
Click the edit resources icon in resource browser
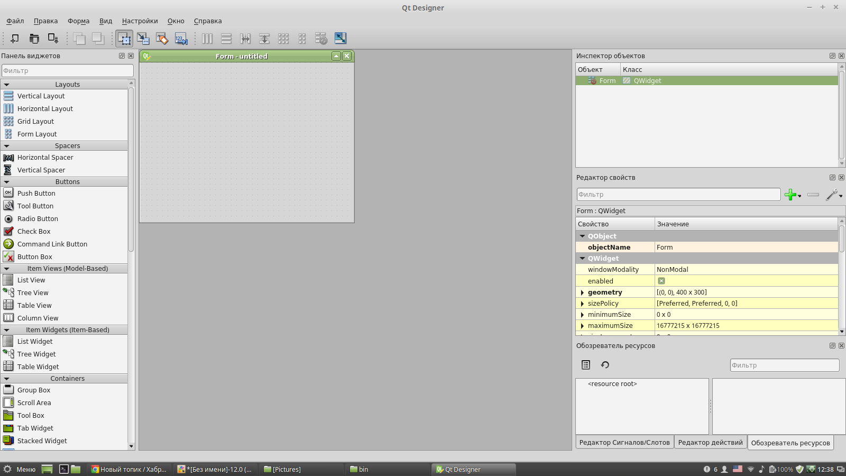[x=586, y=365]
